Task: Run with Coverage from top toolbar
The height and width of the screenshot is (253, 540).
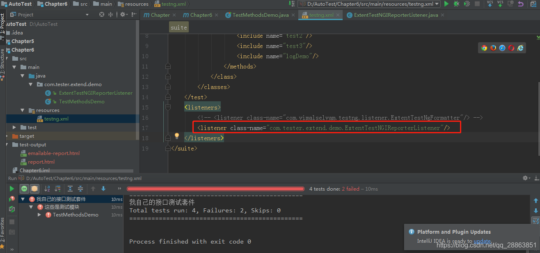Action: 467,4
